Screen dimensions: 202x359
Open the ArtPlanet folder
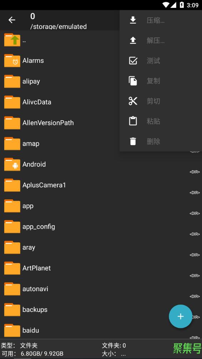coord(101,268)
